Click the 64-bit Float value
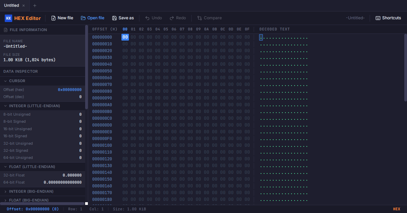Viewport: 407px width, 213px height. click(x=63, y=182)
